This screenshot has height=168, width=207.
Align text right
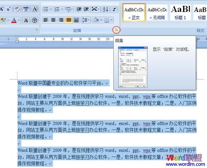click(61, 20)
